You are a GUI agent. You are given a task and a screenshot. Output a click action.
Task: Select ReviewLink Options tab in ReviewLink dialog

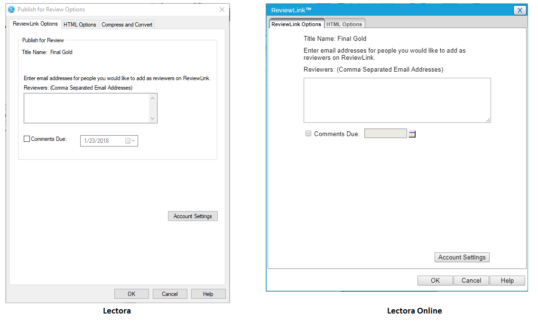pos(297,24)
